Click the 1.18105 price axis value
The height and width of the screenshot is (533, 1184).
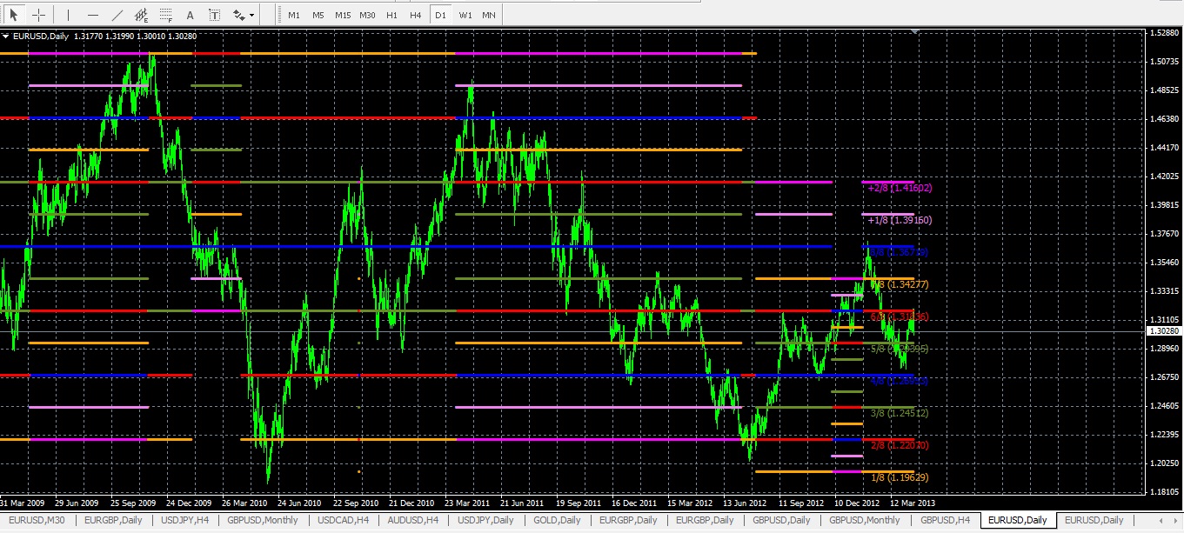coord(1163,492)
